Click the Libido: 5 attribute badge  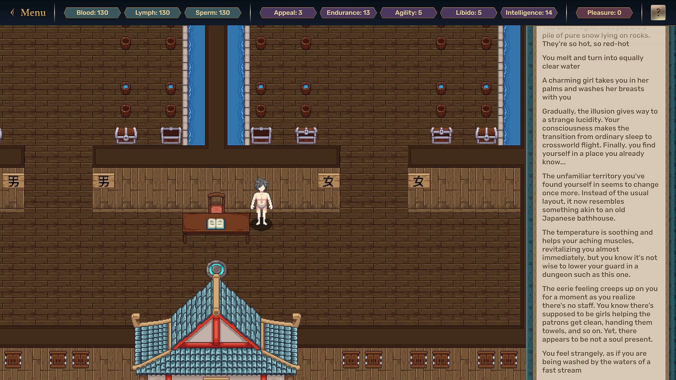(468, 13)
